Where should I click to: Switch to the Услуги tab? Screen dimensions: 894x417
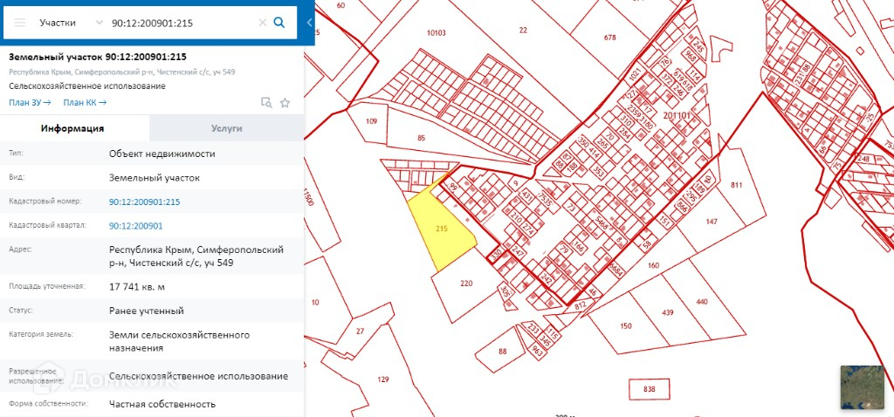[226, 128]
